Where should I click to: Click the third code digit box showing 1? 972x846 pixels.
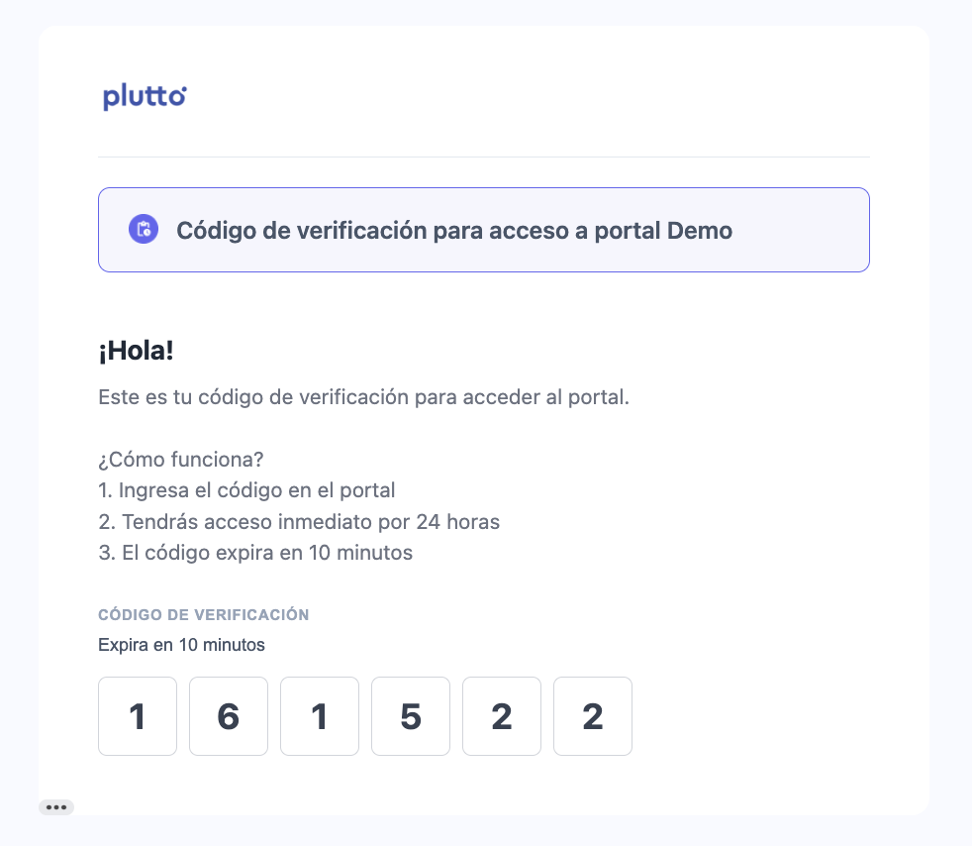coord(320,716)
